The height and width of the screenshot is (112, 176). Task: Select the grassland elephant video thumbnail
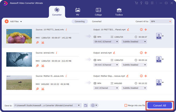tap(19, 83)
